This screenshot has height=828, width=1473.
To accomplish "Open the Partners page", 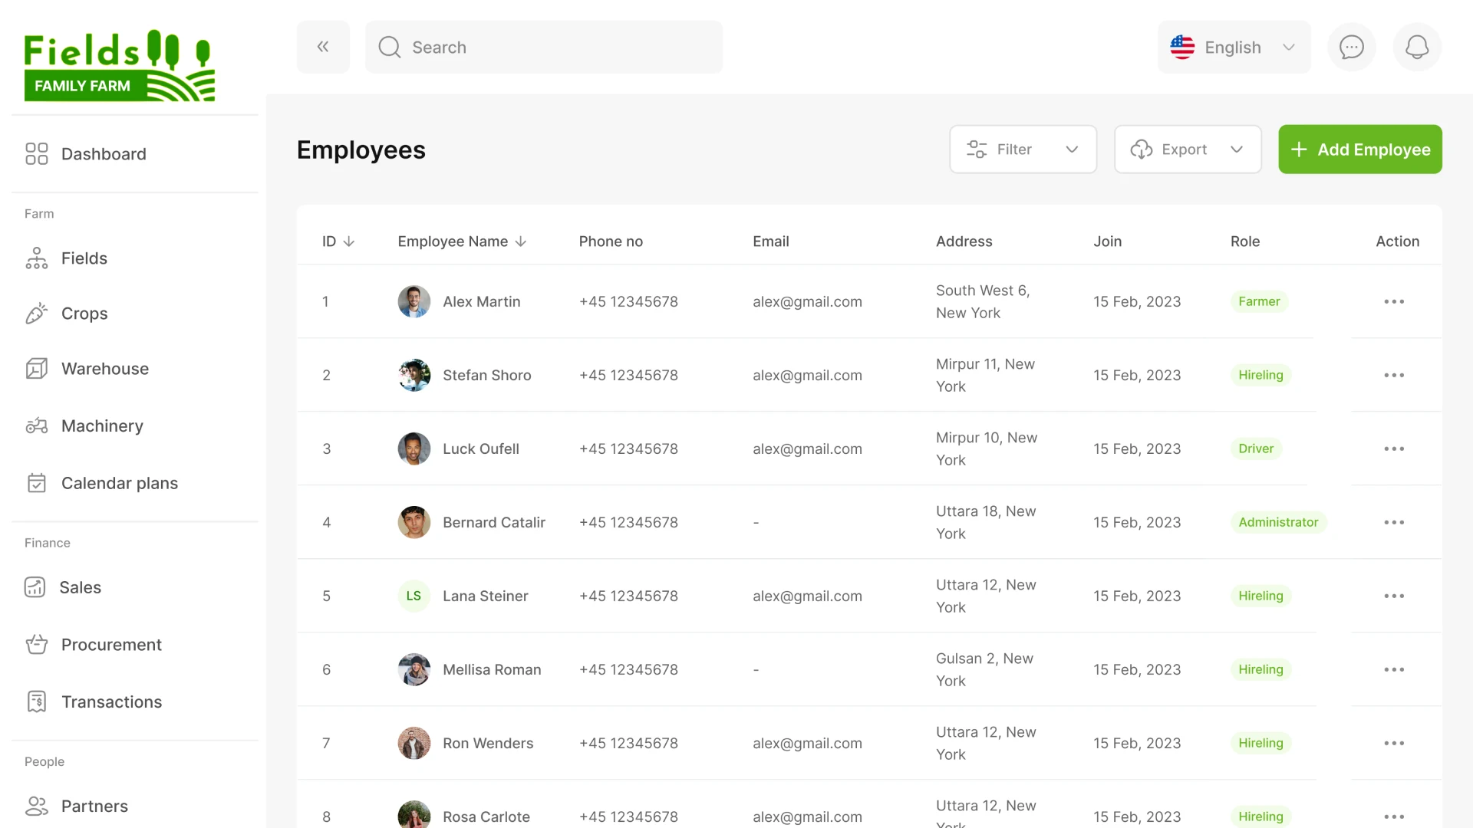I will [94, 807].
